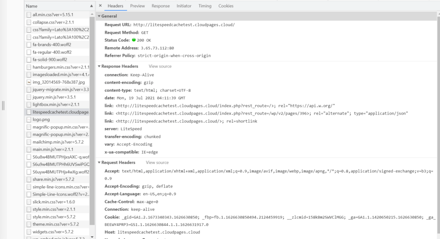Sort requests by the Name column header
Image resolution: width=440 pixels, height=239 pixels.
click(x=31, y=6)
